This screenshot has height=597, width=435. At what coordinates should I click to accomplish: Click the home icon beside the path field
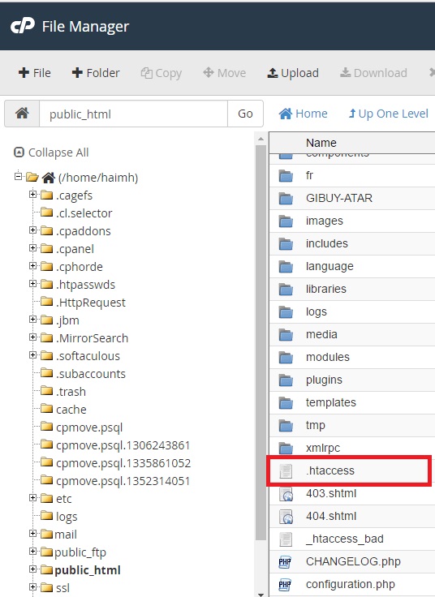point(22,114)
